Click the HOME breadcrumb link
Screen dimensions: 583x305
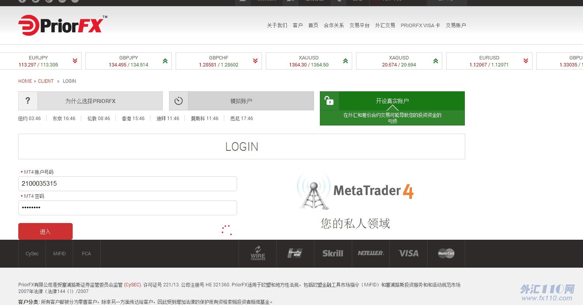click(25, 81)
